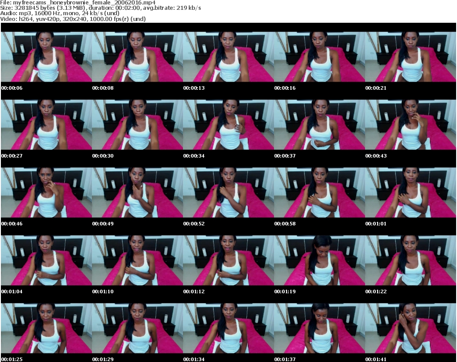The width and height of the screenshot is (457, 362).
Task: Click the timestamp label 00:00:30
Action: click(103, 156)
